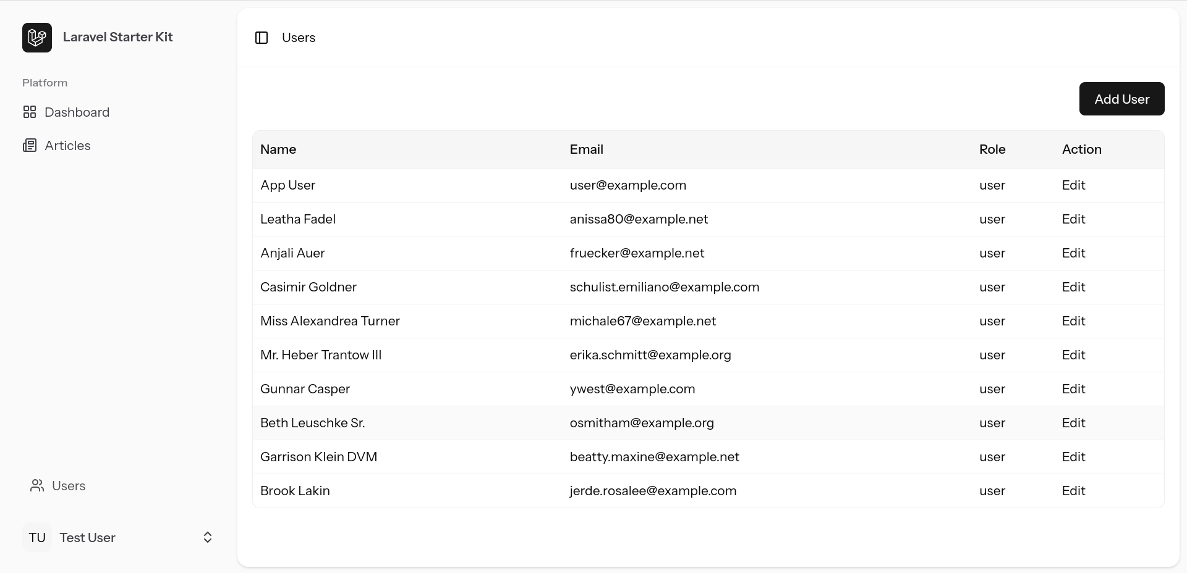Select the Users people icon in sidebar

pos(36,486)
